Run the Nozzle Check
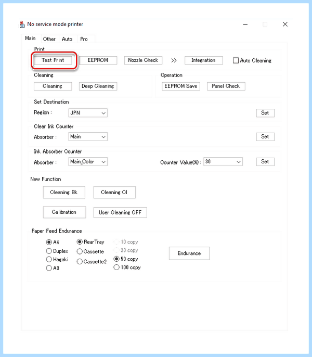The width and height of the screenshot is (312, 357). point(143,60)
